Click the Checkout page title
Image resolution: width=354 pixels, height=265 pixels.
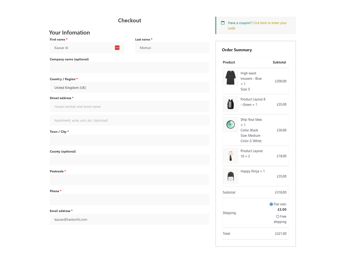click(130, 20)
